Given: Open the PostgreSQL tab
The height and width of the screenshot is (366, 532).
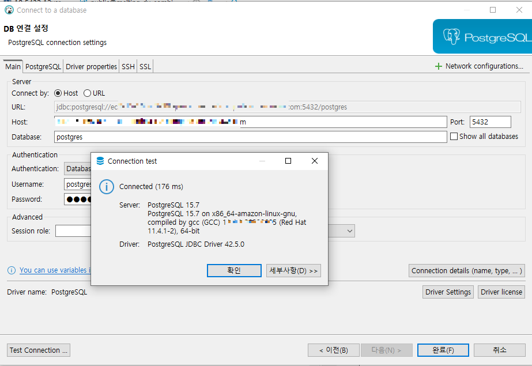Looking at the screenshot, I should point(43,66).
